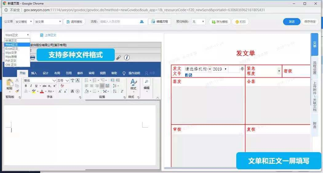This screenshot has width=323, height=173.
Task: Click the document number input before 号
Action: pyautogui.click(x=234, y=69)
